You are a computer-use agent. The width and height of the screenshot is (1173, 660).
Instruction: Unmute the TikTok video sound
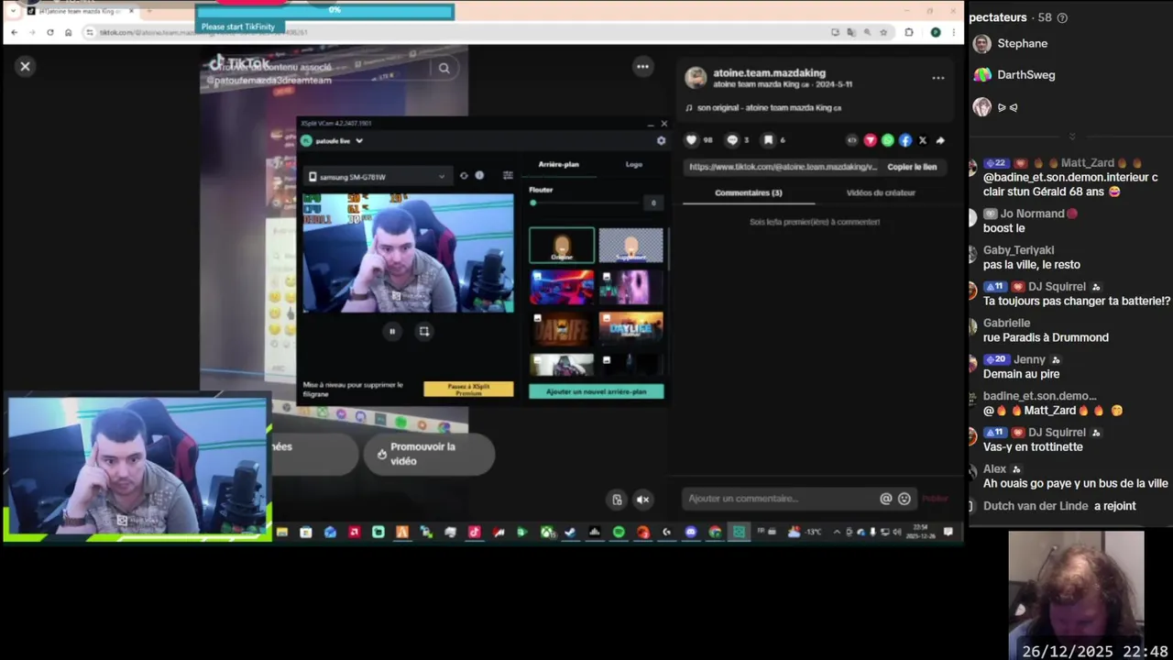coord(643,500)
